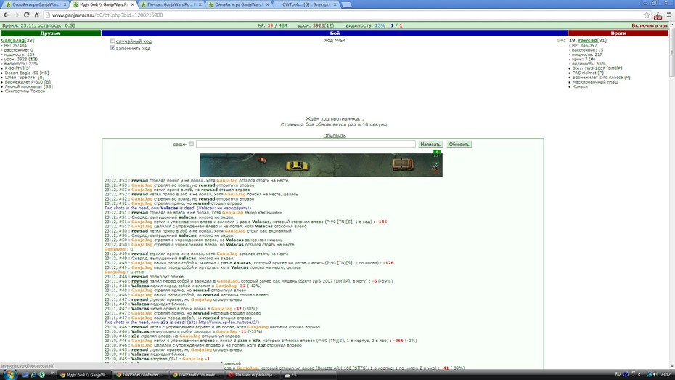The width and height of the screenshot is (675, 380).
Task: Switch to fourth tab 'Онлайн игра GanjaWars'
Action: click(238, 4)
